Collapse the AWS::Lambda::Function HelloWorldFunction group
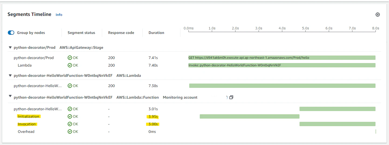This screenshot has height=145, width=389. coord(10,96)
